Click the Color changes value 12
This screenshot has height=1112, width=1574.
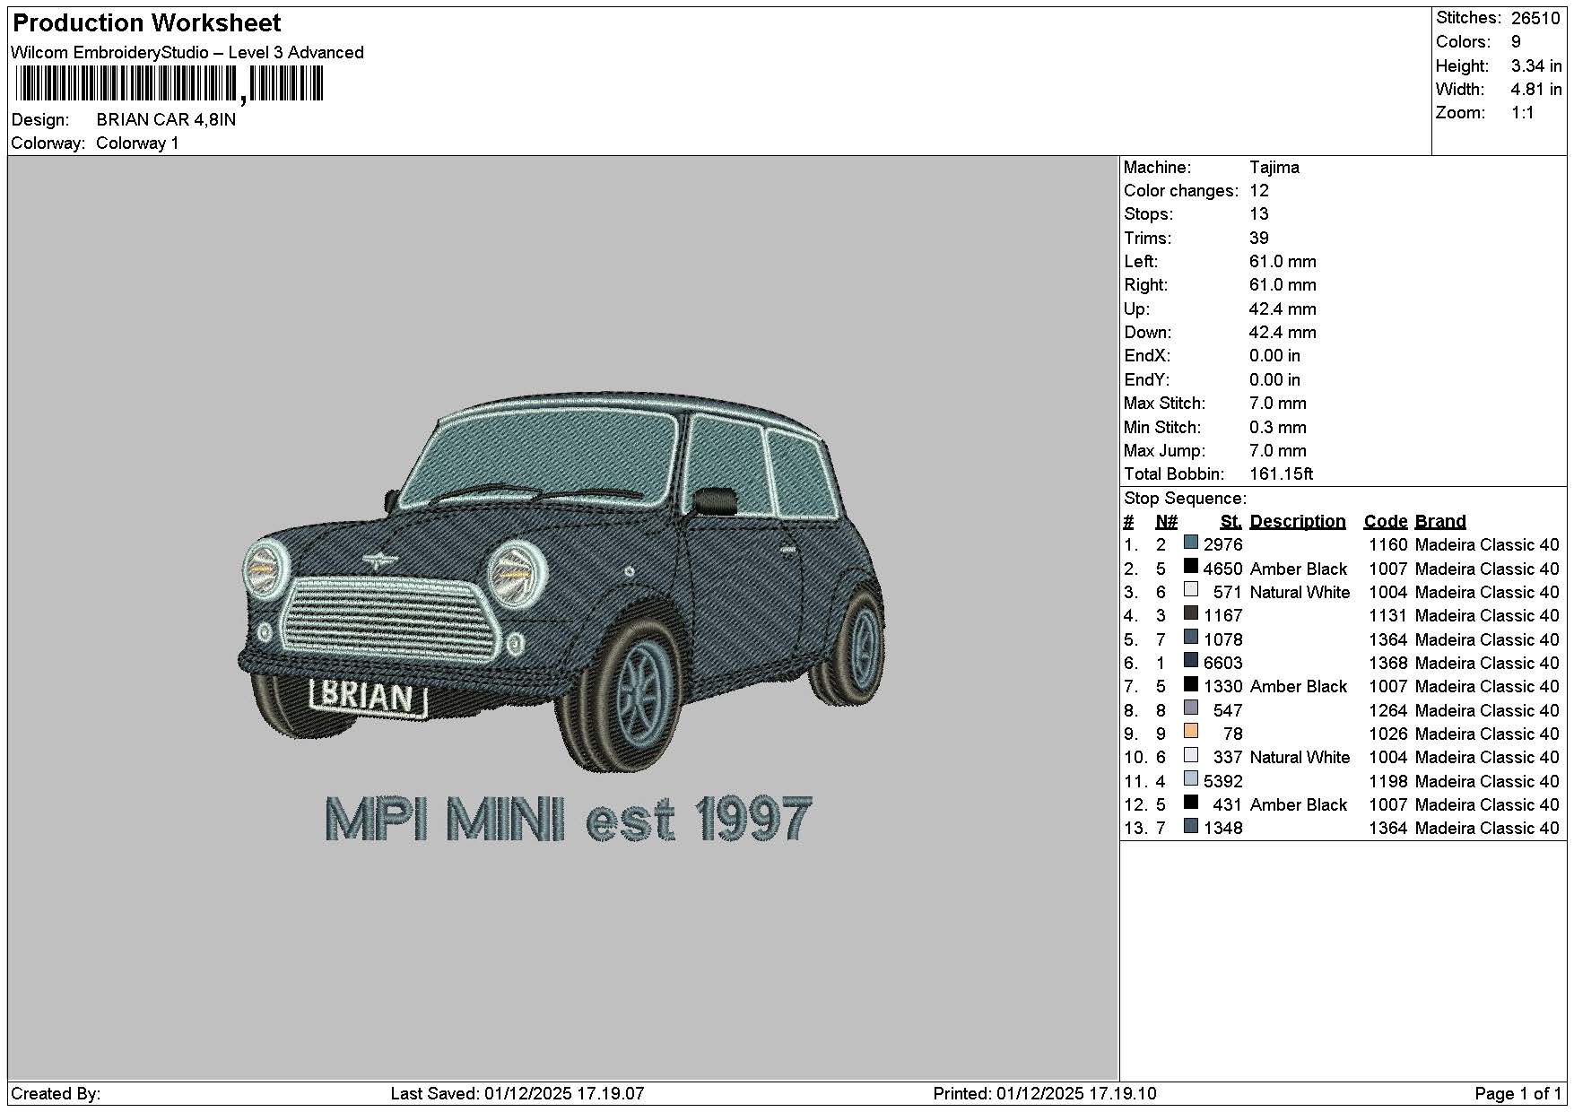[1259, 190]
